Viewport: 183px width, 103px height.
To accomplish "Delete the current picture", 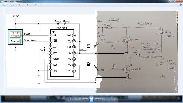I will coord(115,100).
